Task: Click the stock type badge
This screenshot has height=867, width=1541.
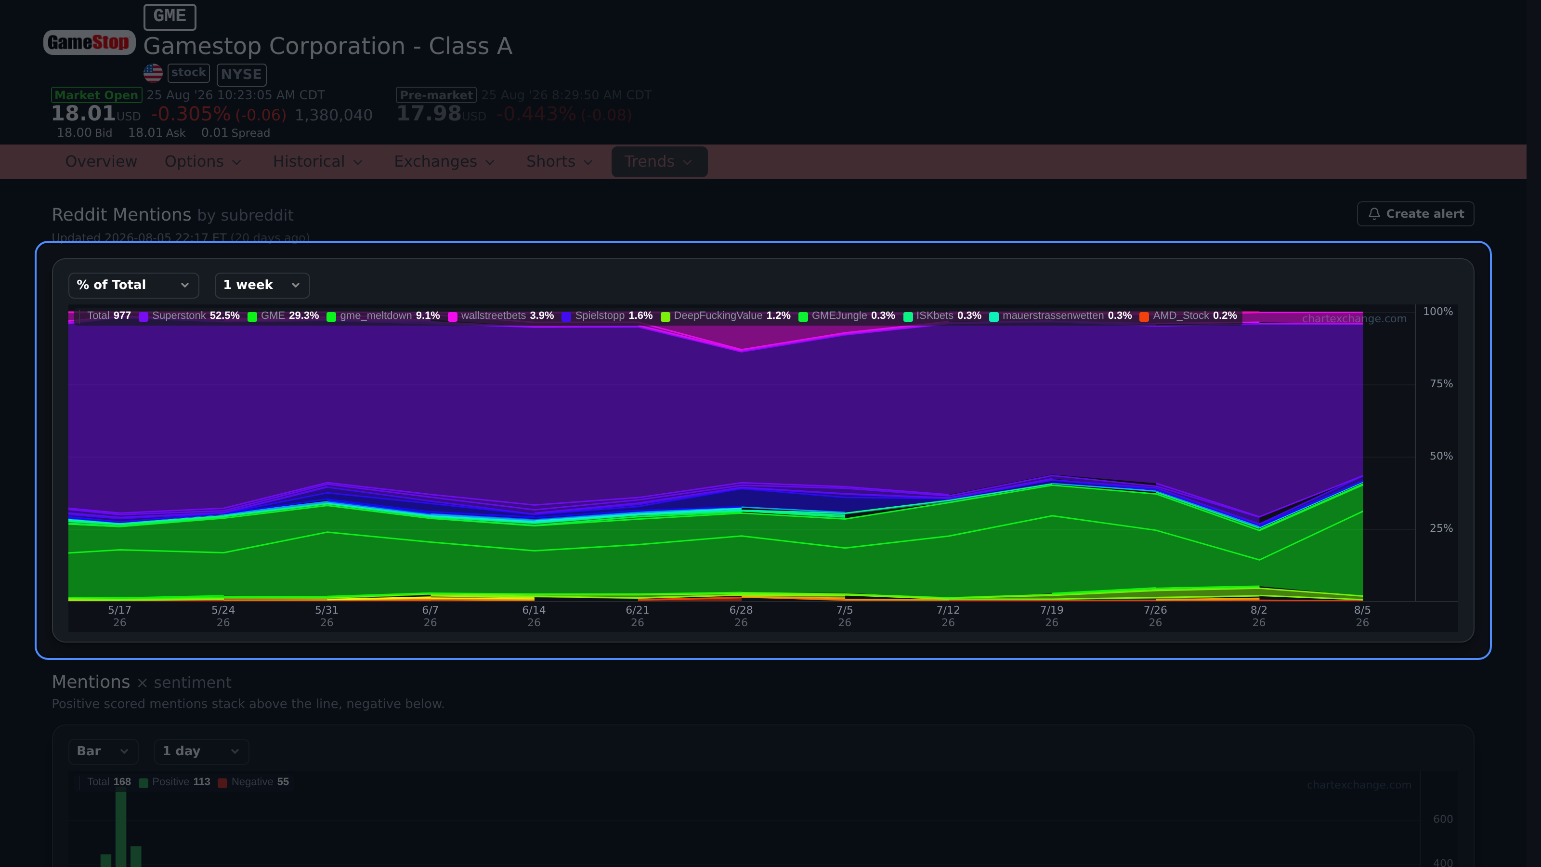Action: [x=188, y=72]
